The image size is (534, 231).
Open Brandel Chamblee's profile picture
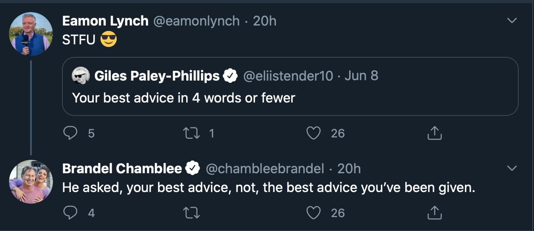(31, 182)
